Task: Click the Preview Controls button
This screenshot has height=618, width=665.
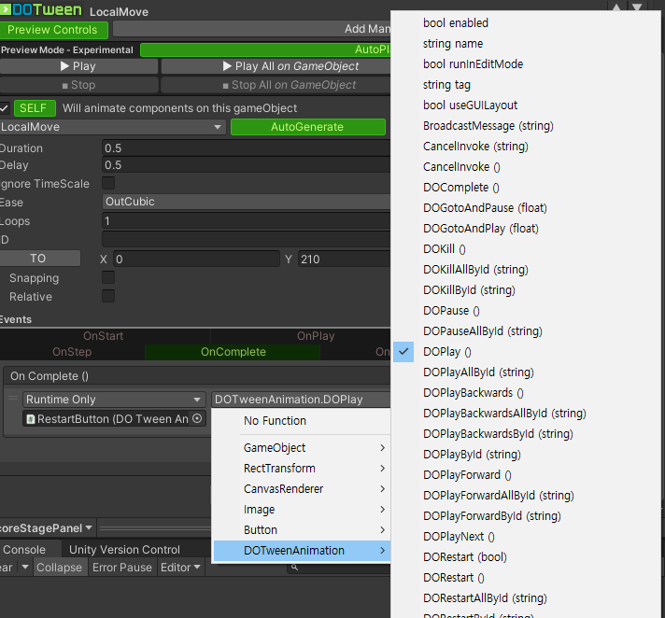Action: point(52,30)
